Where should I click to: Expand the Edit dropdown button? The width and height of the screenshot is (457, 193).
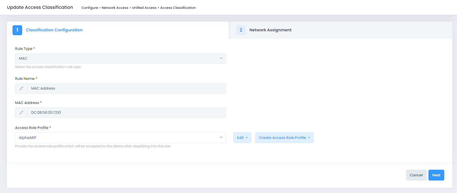(x=242, y=138)
